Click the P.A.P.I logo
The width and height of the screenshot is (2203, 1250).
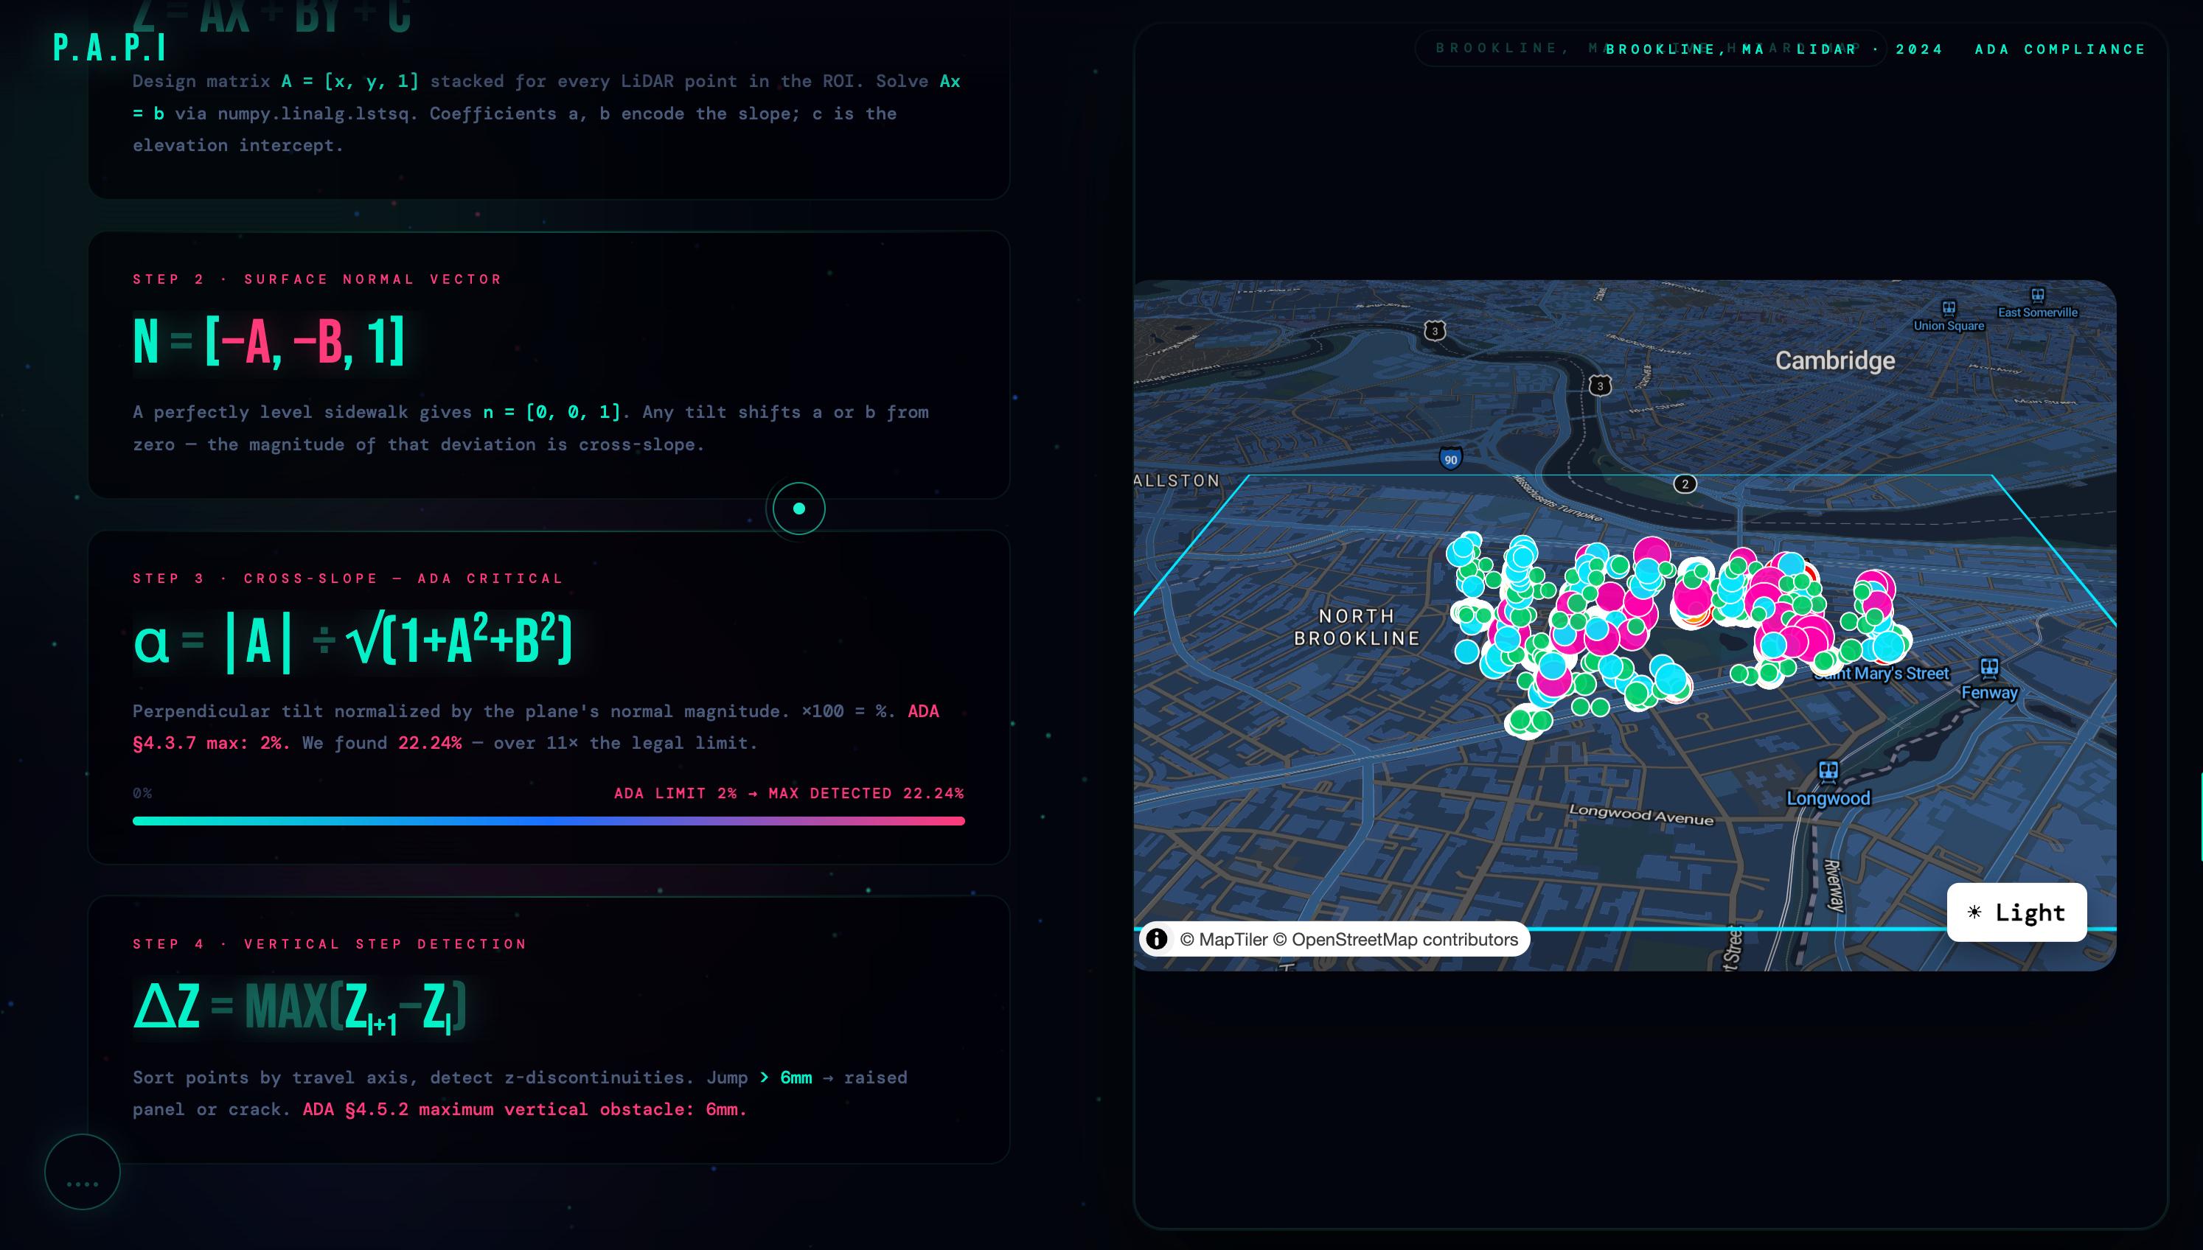point(109,49)
